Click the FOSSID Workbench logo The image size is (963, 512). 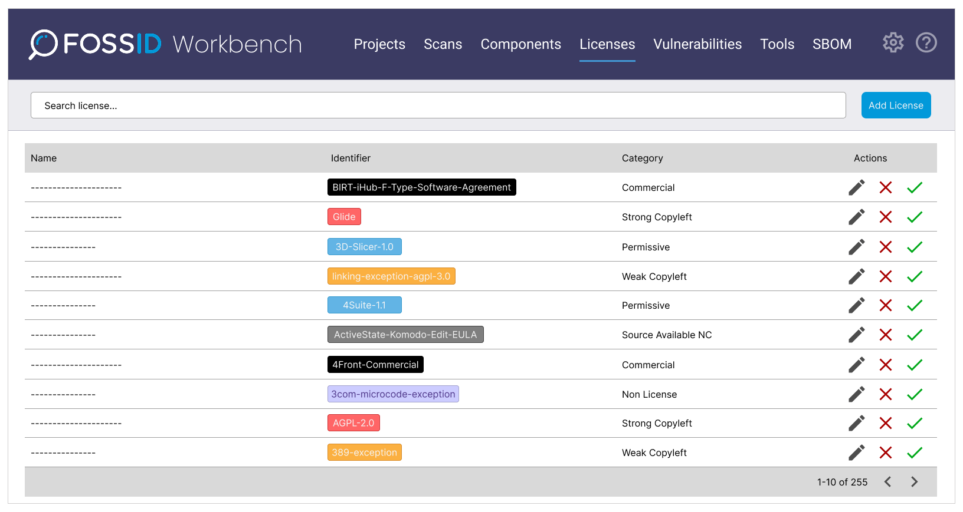click(165, 44)
